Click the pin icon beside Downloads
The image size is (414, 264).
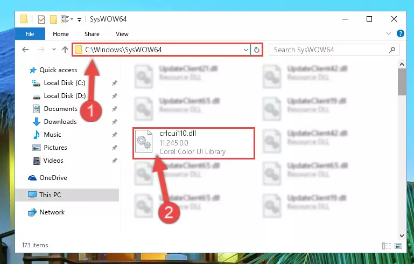(x=114, y=122)
